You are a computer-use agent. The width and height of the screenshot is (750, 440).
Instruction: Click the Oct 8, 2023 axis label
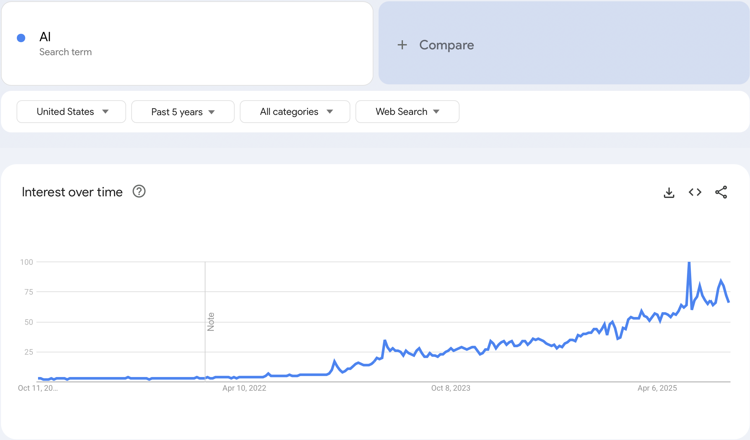coord(450,388)
